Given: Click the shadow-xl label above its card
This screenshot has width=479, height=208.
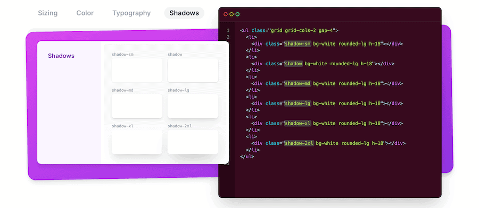Looking at the screenshot, I should 122,126.
